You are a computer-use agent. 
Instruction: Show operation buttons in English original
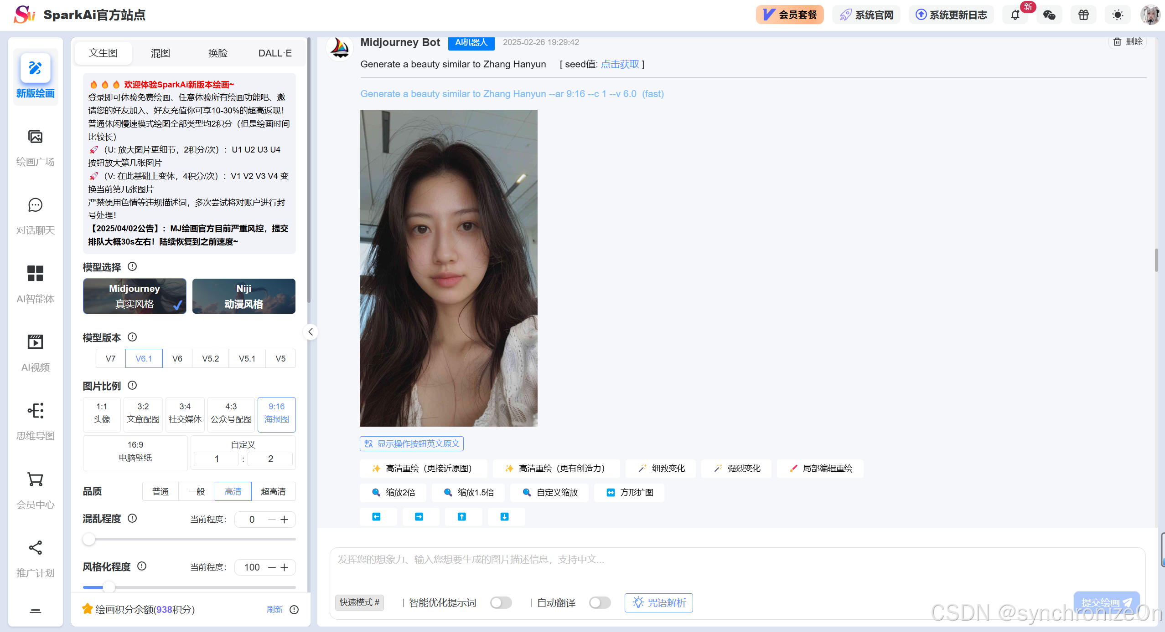[412, 443]
